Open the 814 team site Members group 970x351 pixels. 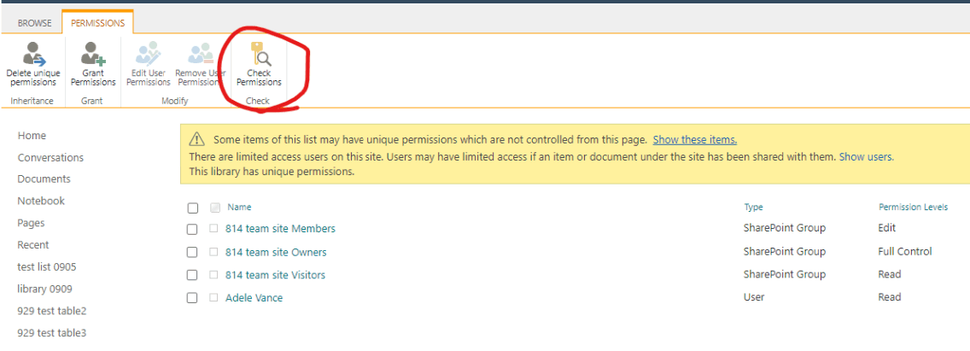pyautogui.click(x=280, y=229)
